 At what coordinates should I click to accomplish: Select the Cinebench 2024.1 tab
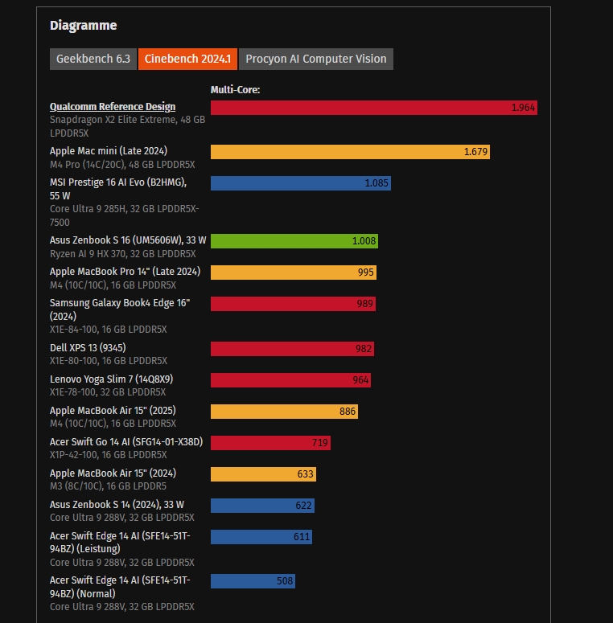click(x=187, y=59)
